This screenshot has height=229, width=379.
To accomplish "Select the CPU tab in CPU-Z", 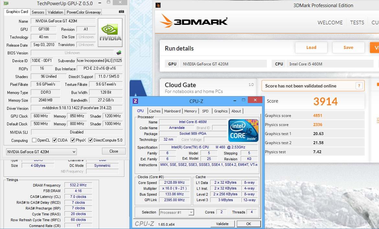I will tap(141, 111).
